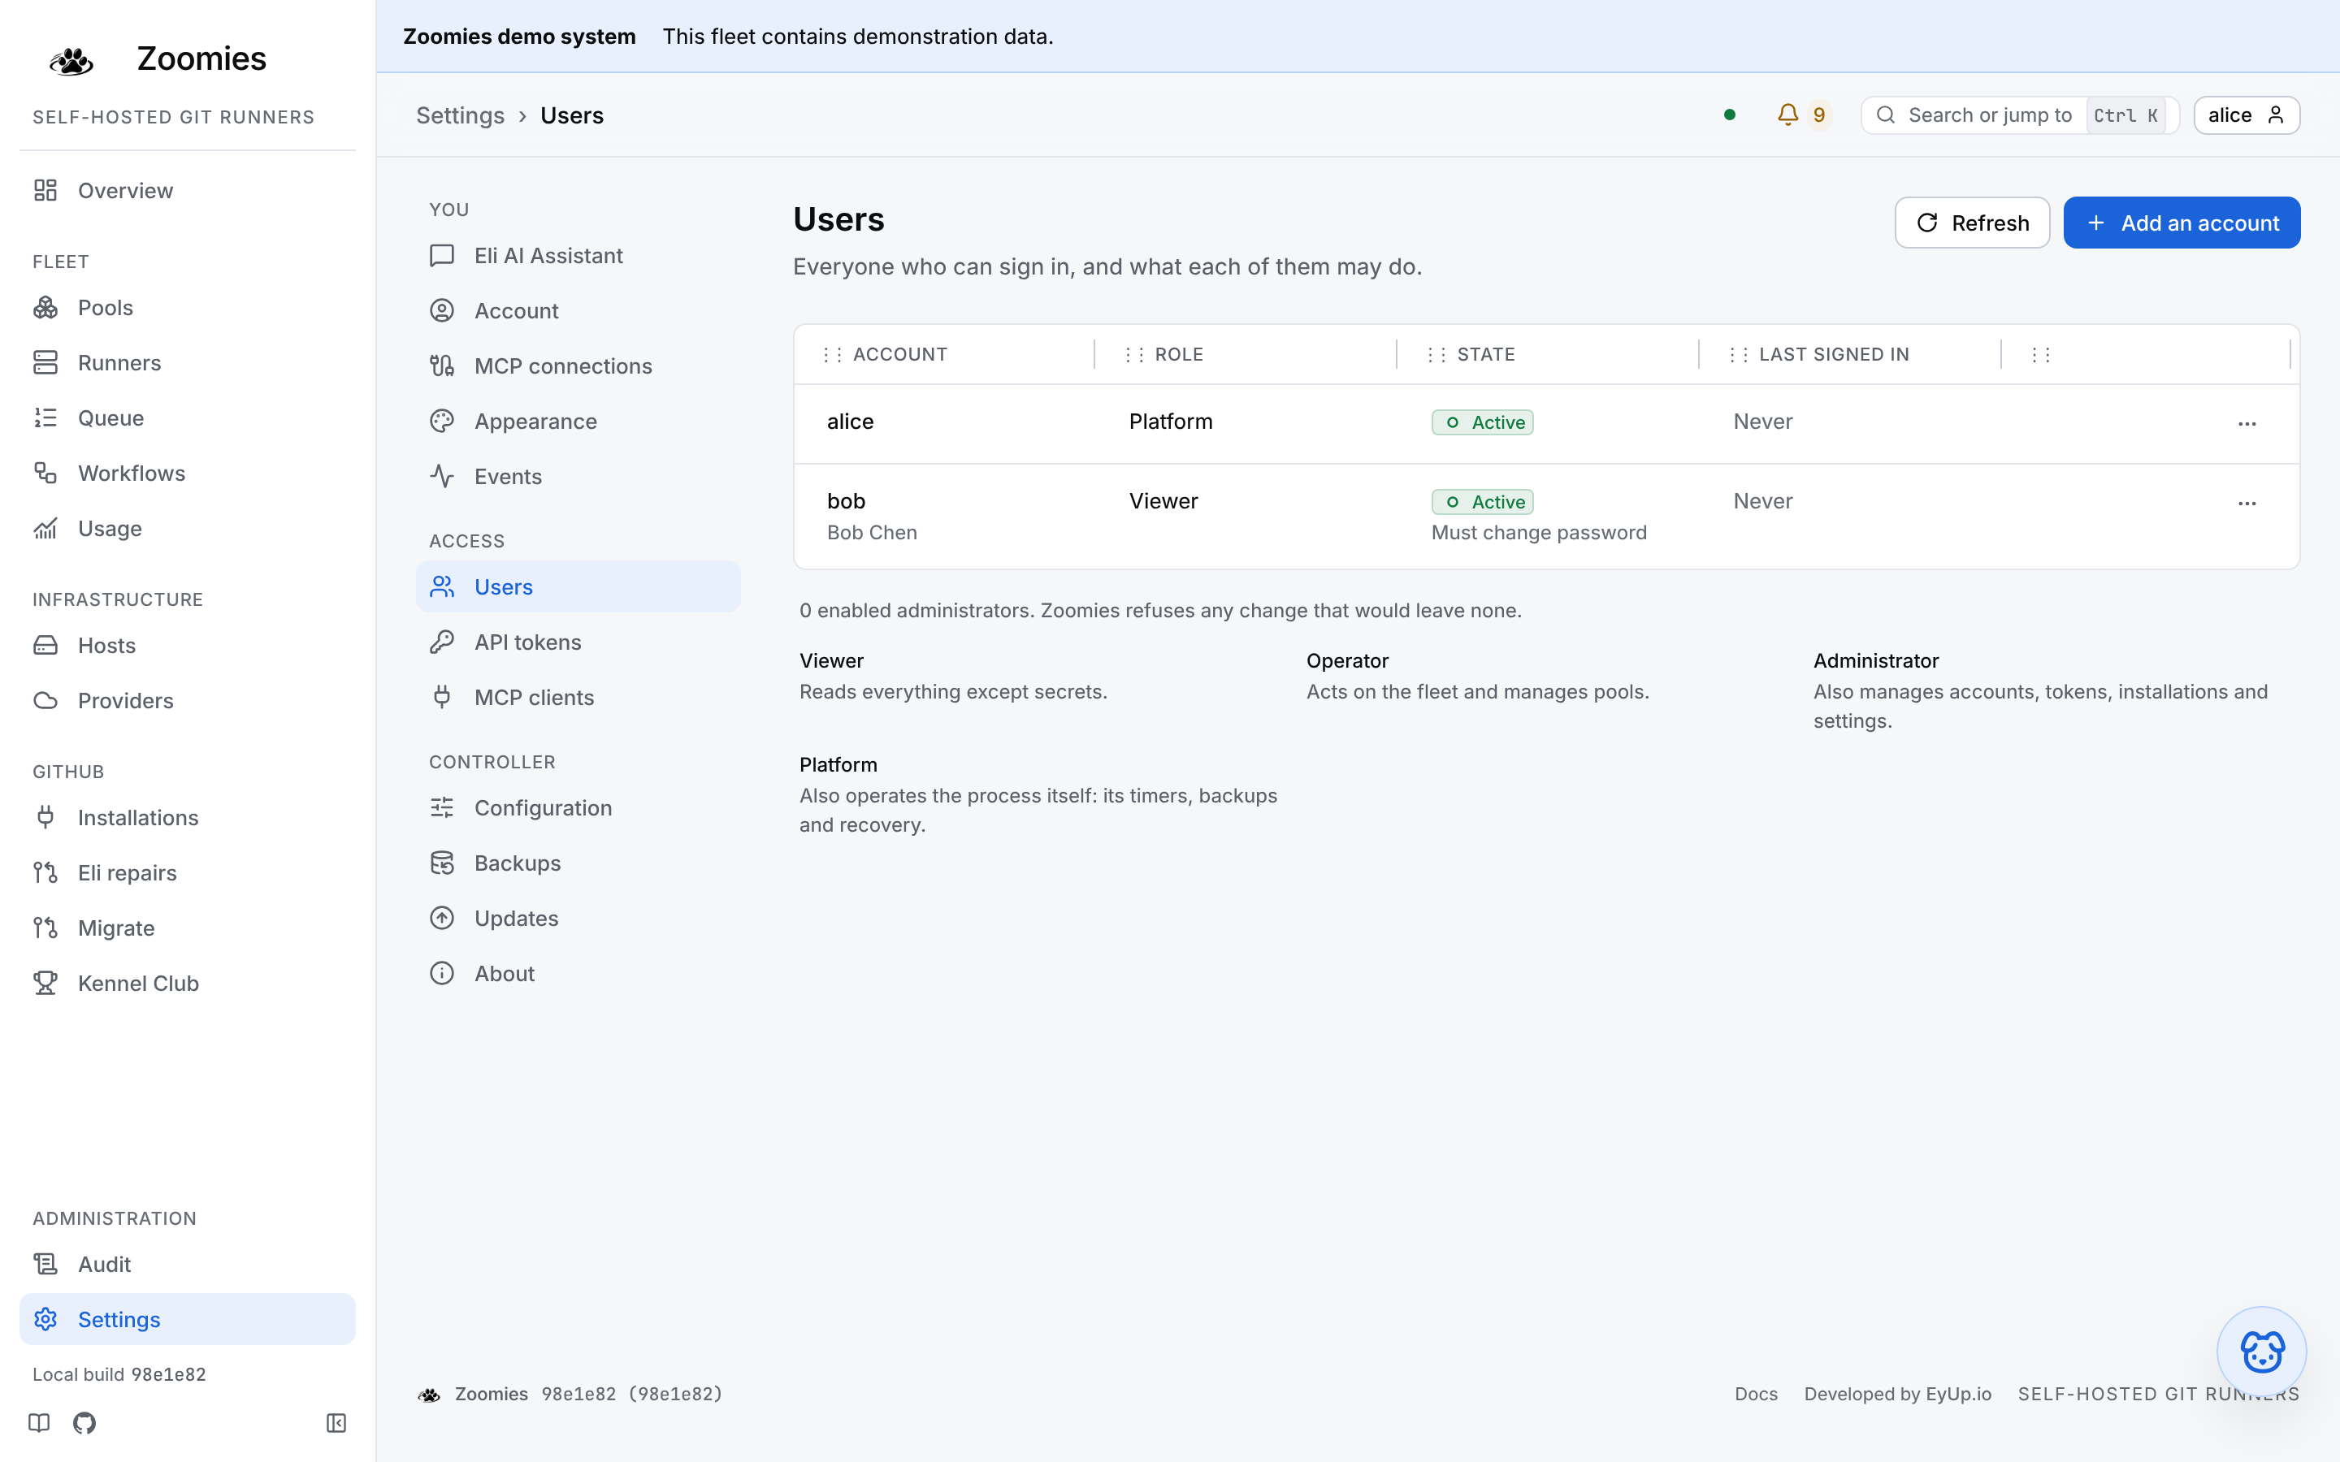This screenshot has width=2340, height=1462.
Task: Open the Runners page
Action: coord(188,362)
